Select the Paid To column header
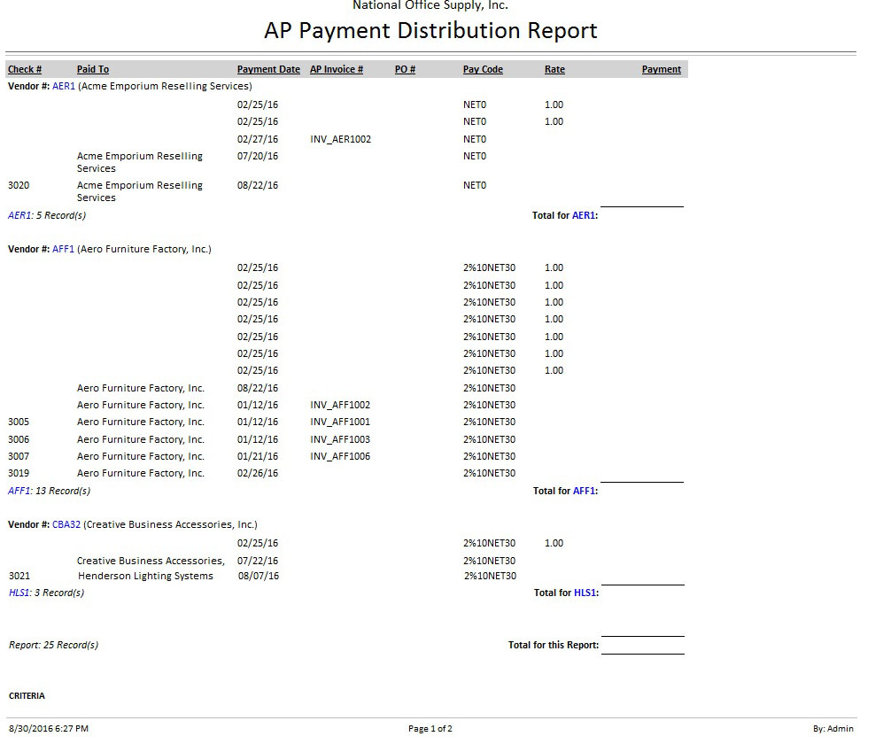This screenshot has height=744, width=891. [x=93, y=70]
